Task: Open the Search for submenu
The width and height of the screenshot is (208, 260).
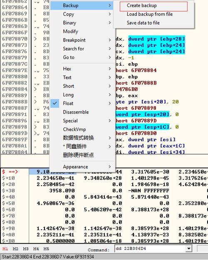Action: [x=82, y=49]
